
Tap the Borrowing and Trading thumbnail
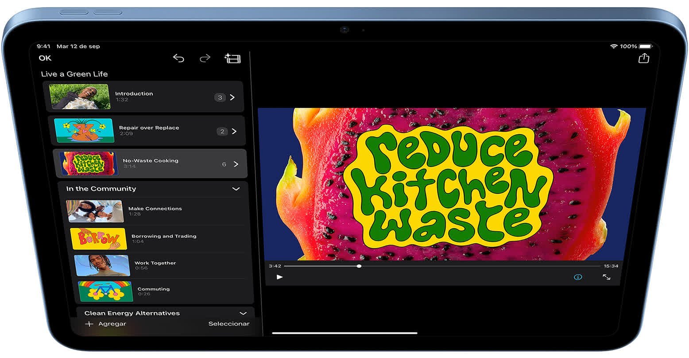click(98, 239)
